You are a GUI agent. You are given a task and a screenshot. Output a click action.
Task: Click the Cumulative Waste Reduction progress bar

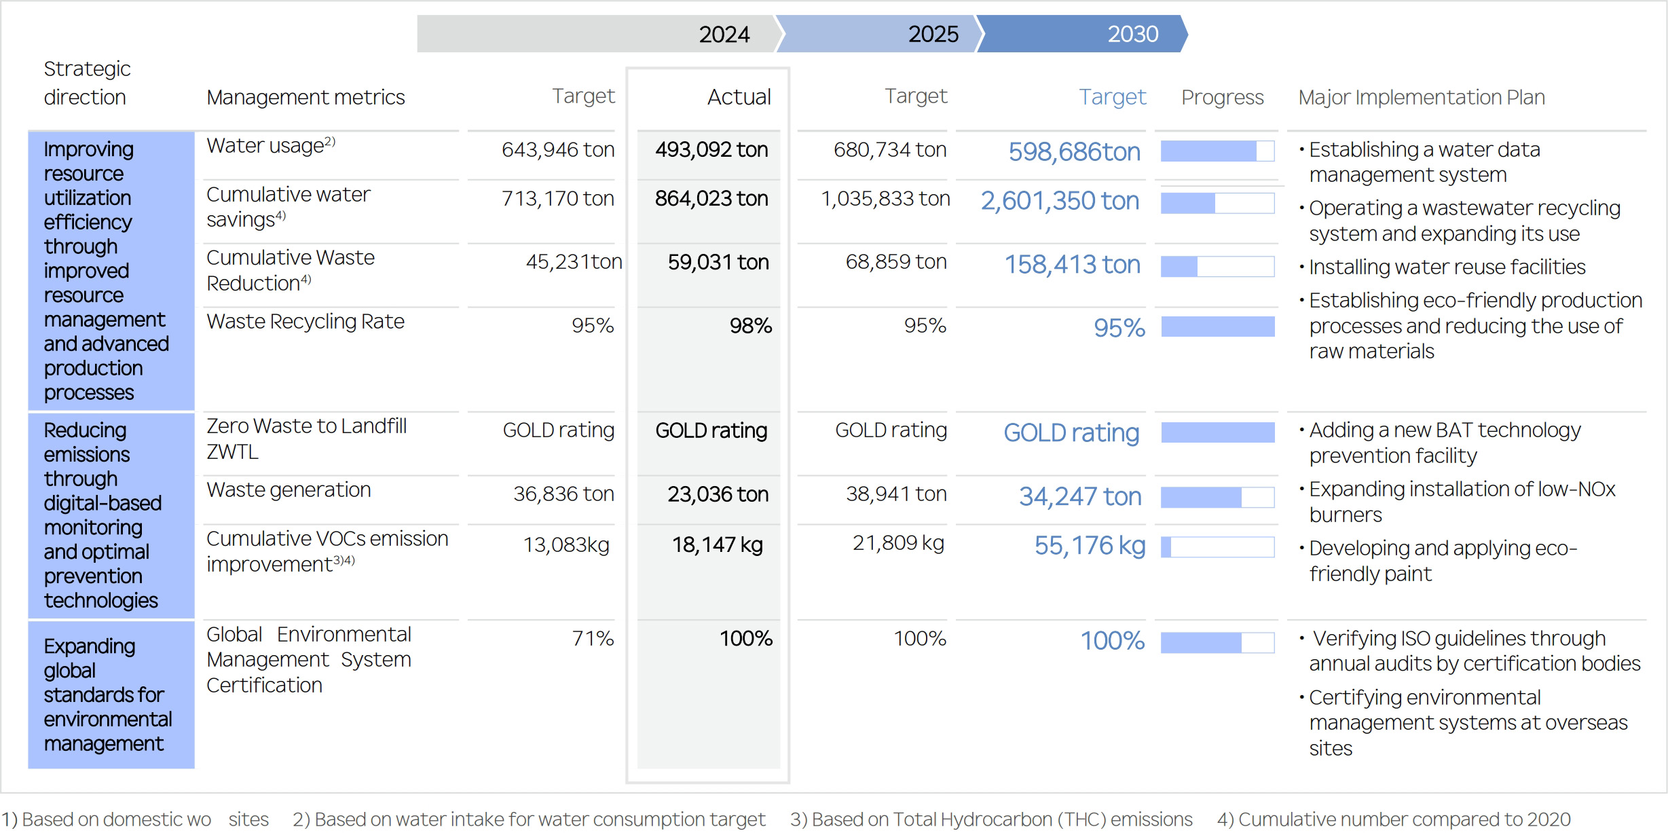coord(1217,266)
